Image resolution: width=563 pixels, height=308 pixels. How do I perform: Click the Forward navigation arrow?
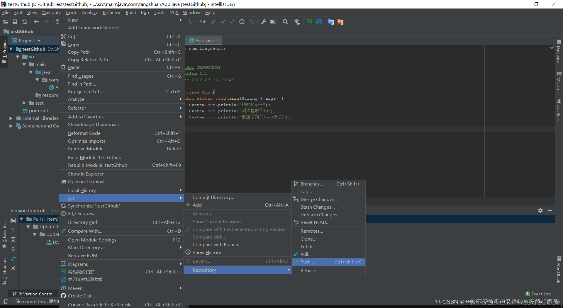pyautogui.click(x=46, y=22)
